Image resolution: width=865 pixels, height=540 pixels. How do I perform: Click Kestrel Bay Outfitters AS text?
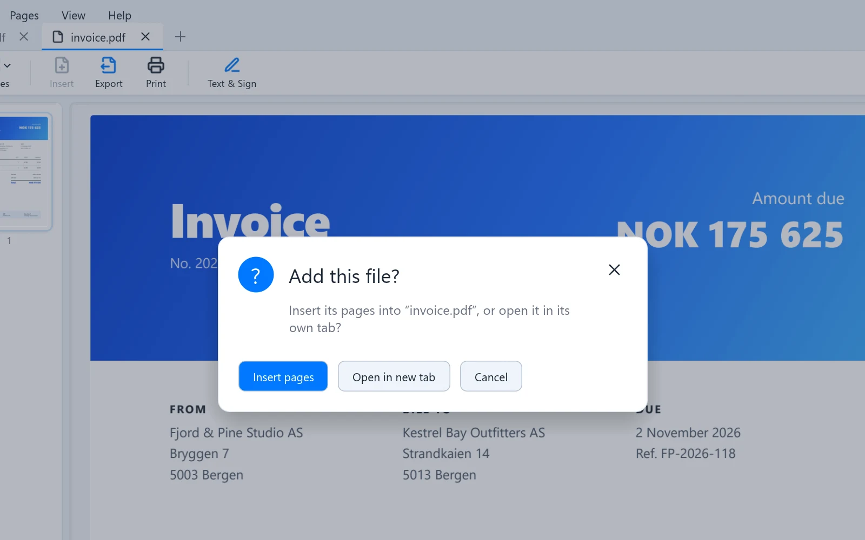click(x=474, y=433)
